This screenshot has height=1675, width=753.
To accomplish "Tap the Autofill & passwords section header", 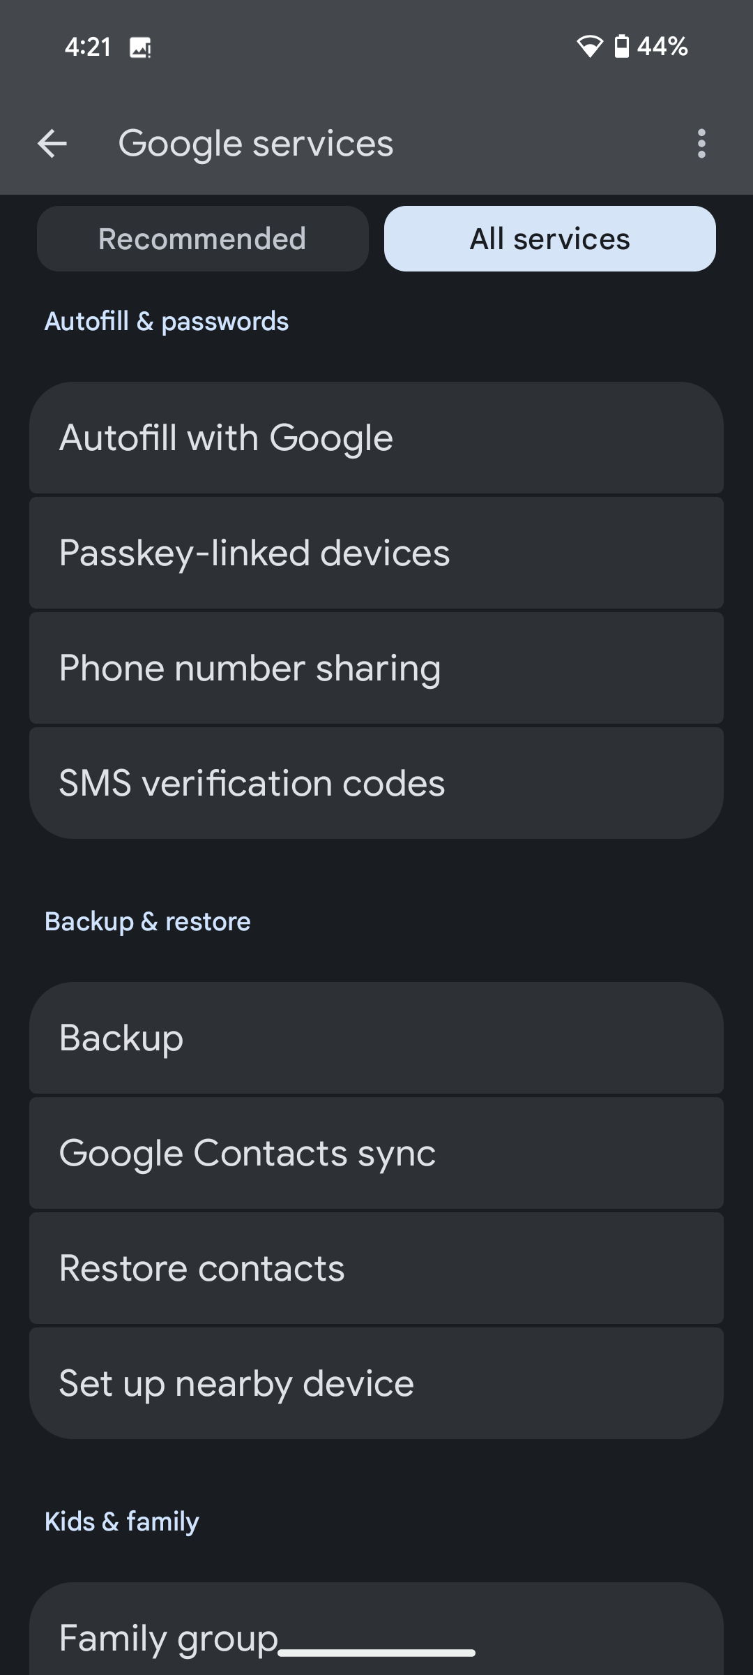I will coord(167,321).
